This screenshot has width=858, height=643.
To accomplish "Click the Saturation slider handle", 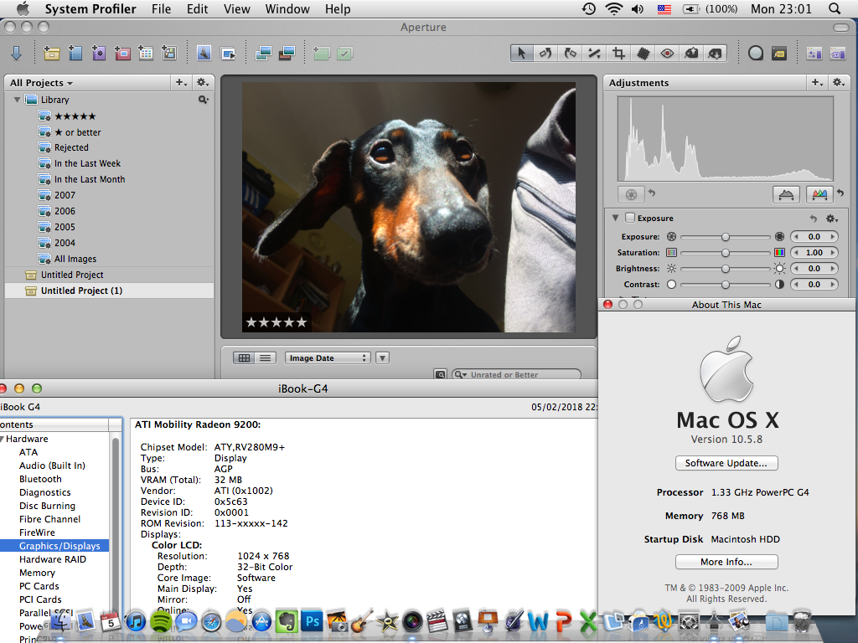I will click(x=725, y=253).
